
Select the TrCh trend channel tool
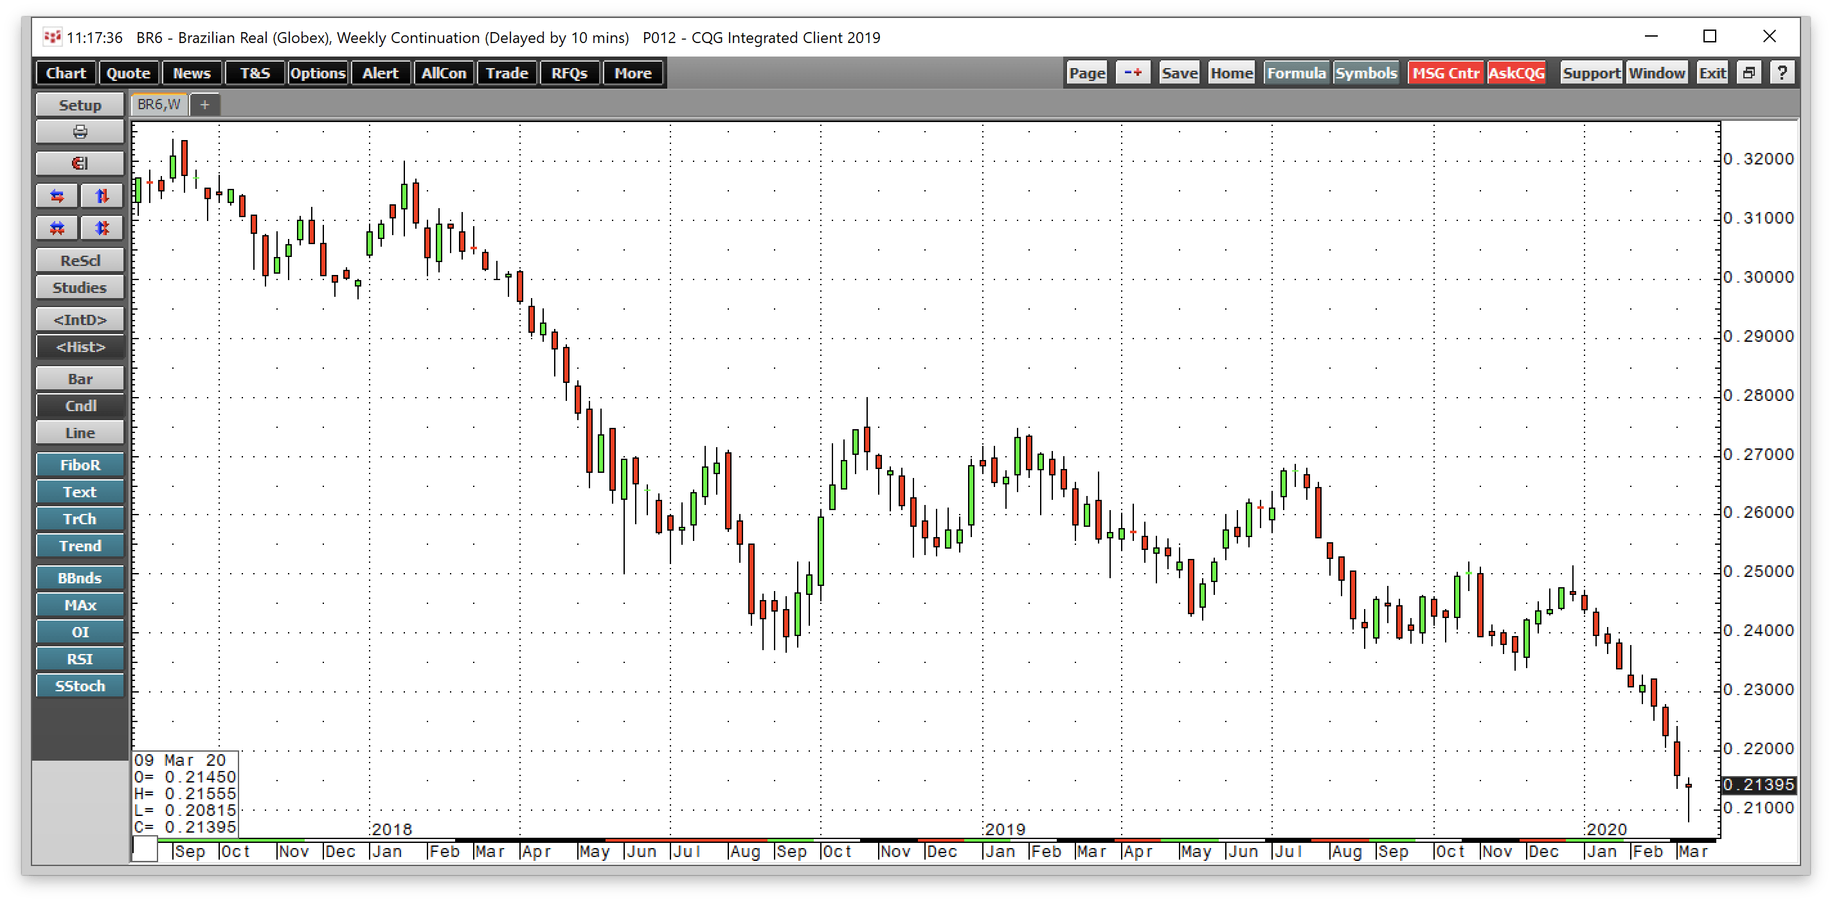[80, 519]
